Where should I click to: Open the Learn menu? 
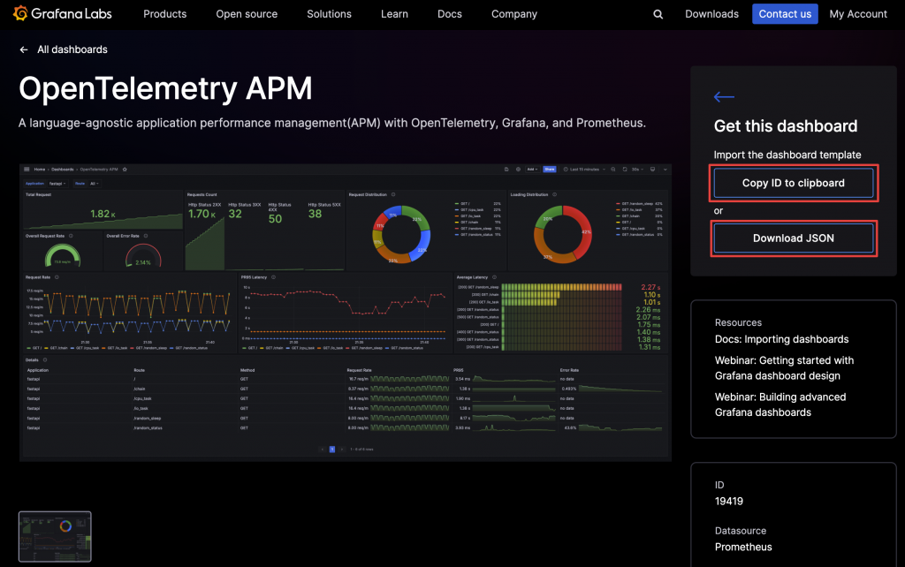tap(394, 14)
